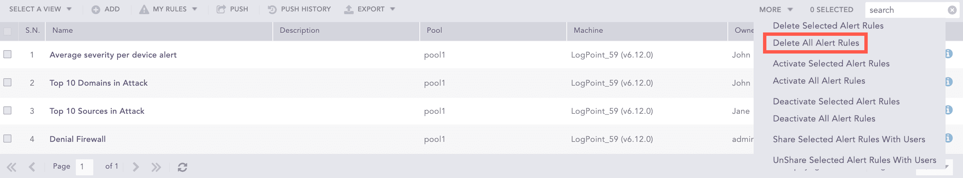Click the Export upload icon
This screenshot has width=963, height=178.
tap(349, 9)
